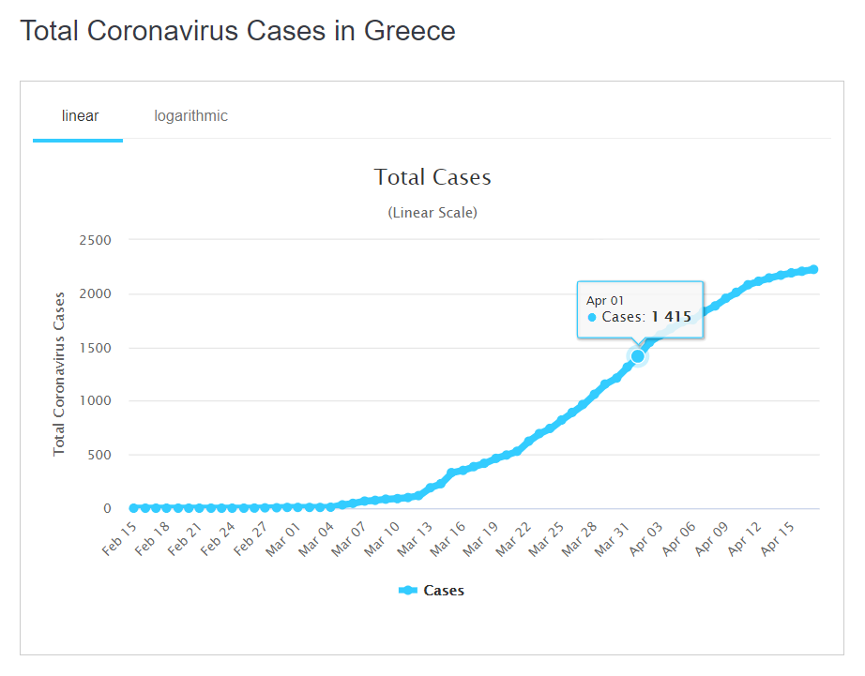Click the Mar 01 x-axis label
This screenshot has width=865, height=676.
point(281,539)
